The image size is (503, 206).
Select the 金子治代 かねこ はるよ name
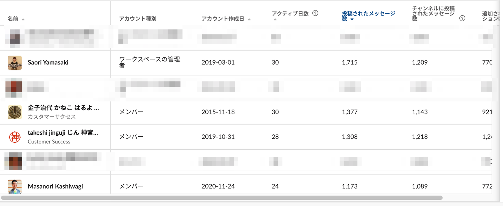[63, 108]
